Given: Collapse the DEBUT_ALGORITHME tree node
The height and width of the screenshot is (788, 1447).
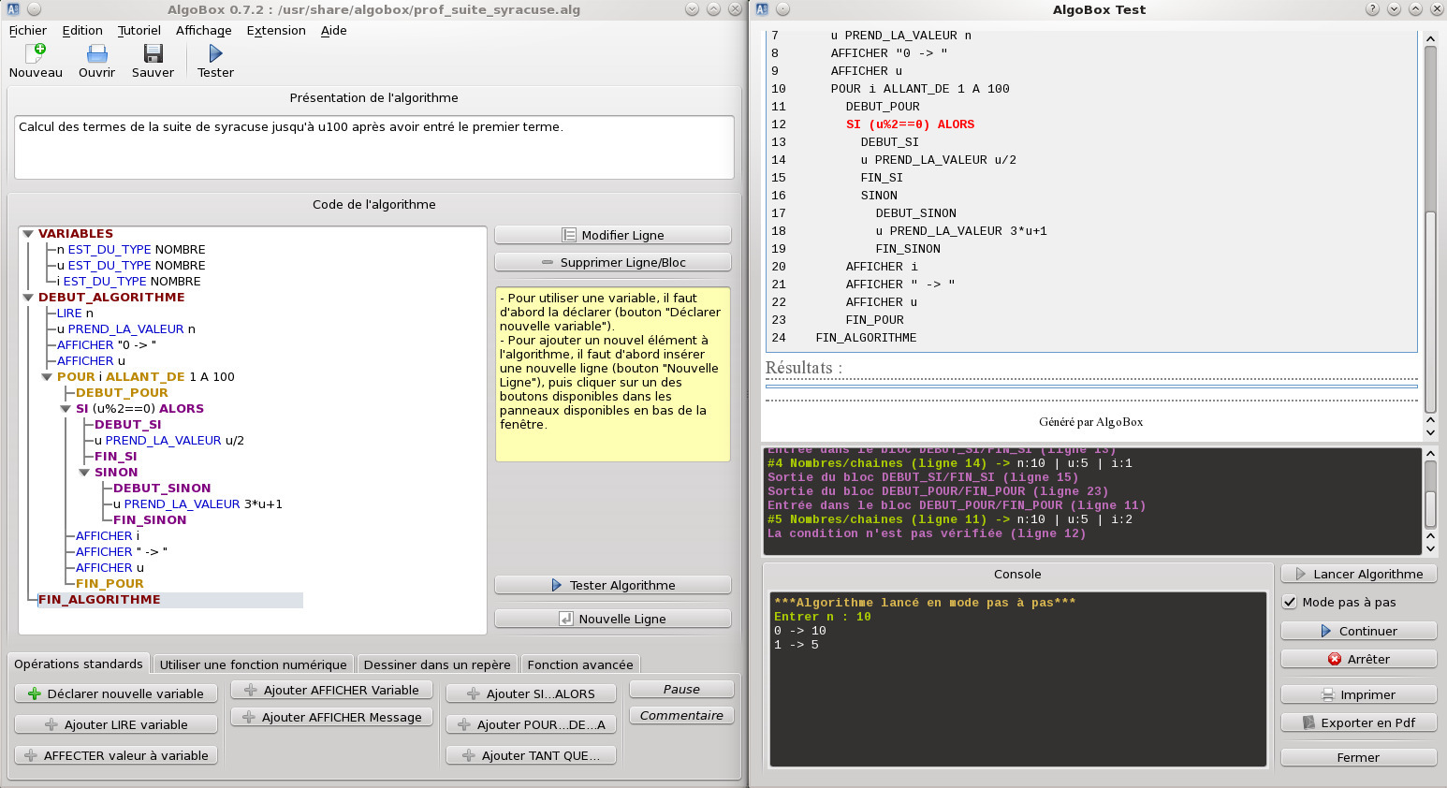Looking at the screenshot, I should 28,298.
